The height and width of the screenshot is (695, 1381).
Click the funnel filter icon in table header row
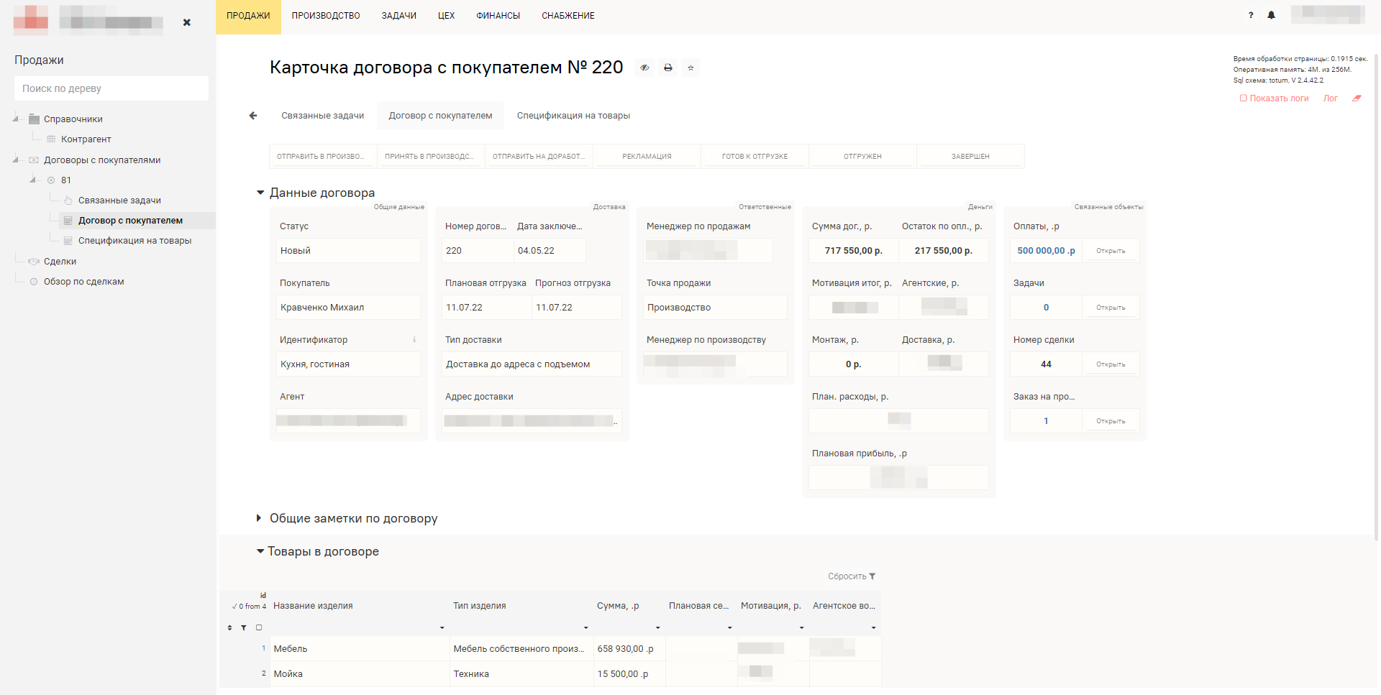point(244,627)
